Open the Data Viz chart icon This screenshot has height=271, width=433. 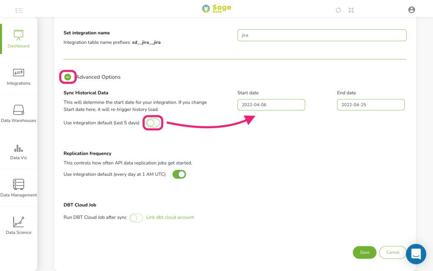[19, 148]
